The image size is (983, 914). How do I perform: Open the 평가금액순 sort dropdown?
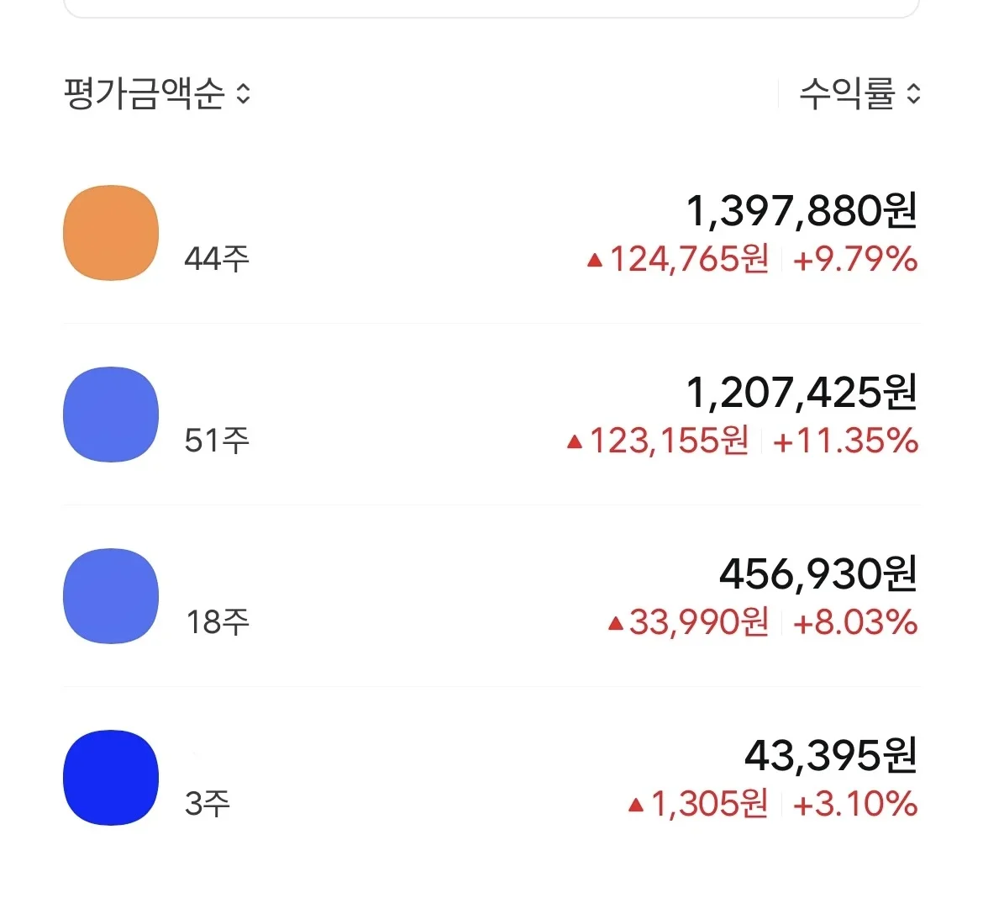(145, 93)
